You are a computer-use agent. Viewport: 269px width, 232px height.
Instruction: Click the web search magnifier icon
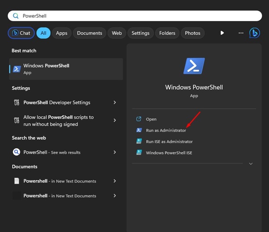[17, 152]
